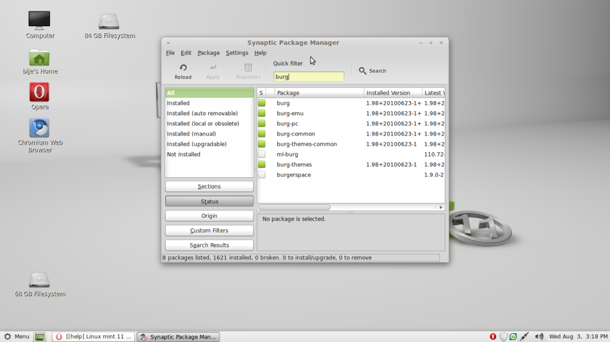The width and height of the screenshot is (610, 342).
Task: Click the Sections filter button
Action: coord(209,186)
